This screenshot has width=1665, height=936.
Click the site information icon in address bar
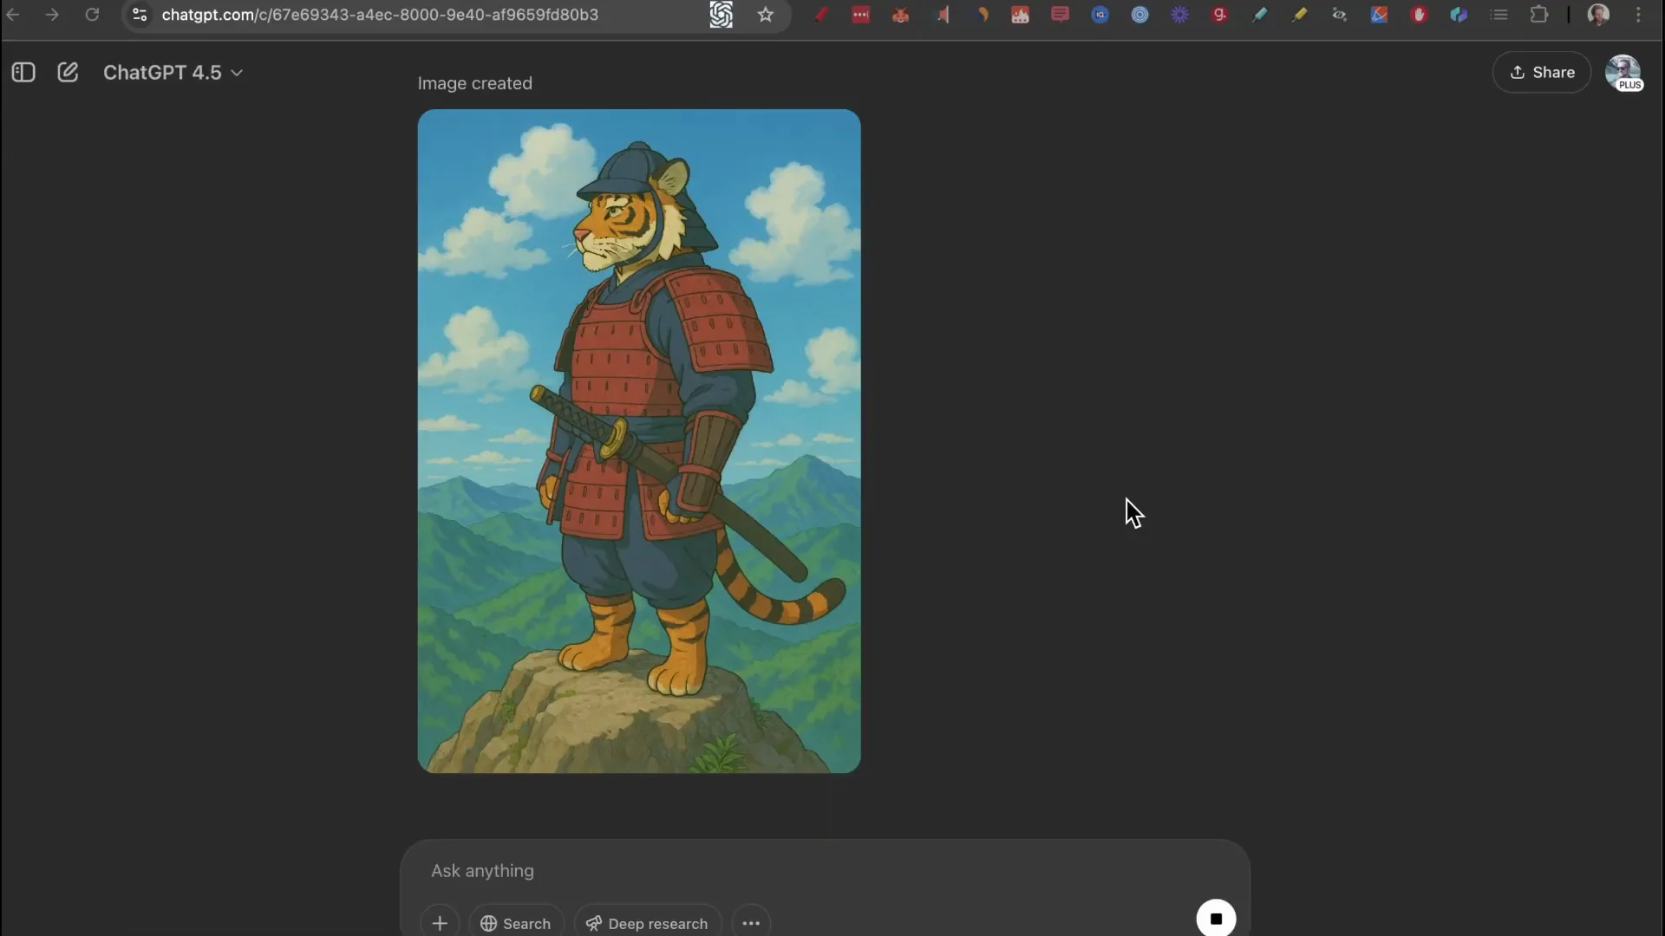pos(139,14)
